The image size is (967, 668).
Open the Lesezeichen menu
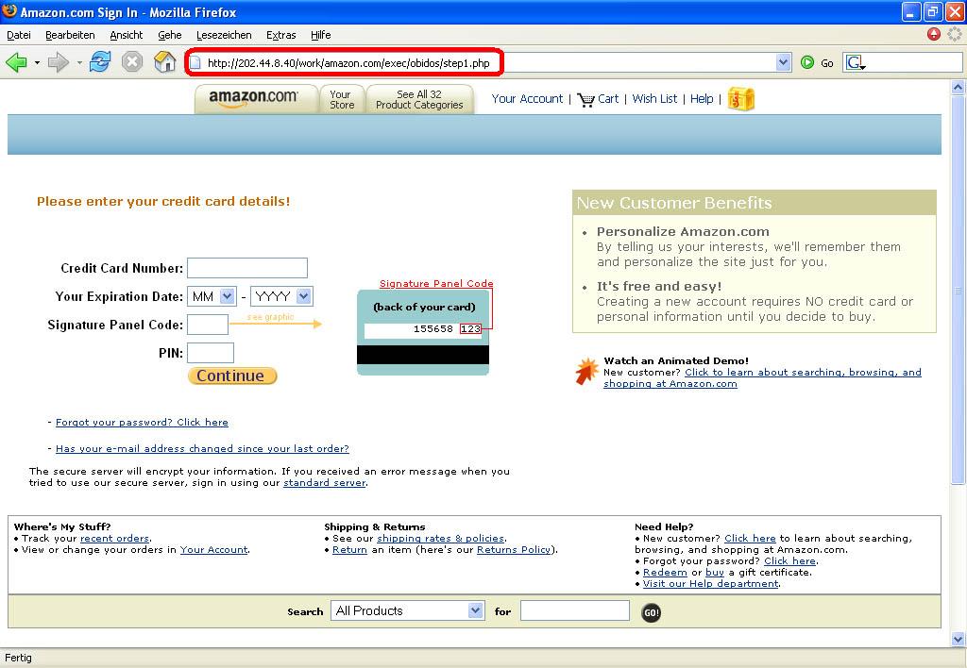224,35
